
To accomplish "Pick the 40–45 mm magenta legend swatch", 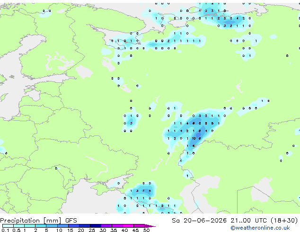I will (128, 226).
